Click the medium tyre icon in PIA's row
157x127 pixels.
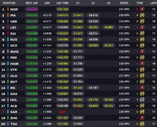pos(142,15)
